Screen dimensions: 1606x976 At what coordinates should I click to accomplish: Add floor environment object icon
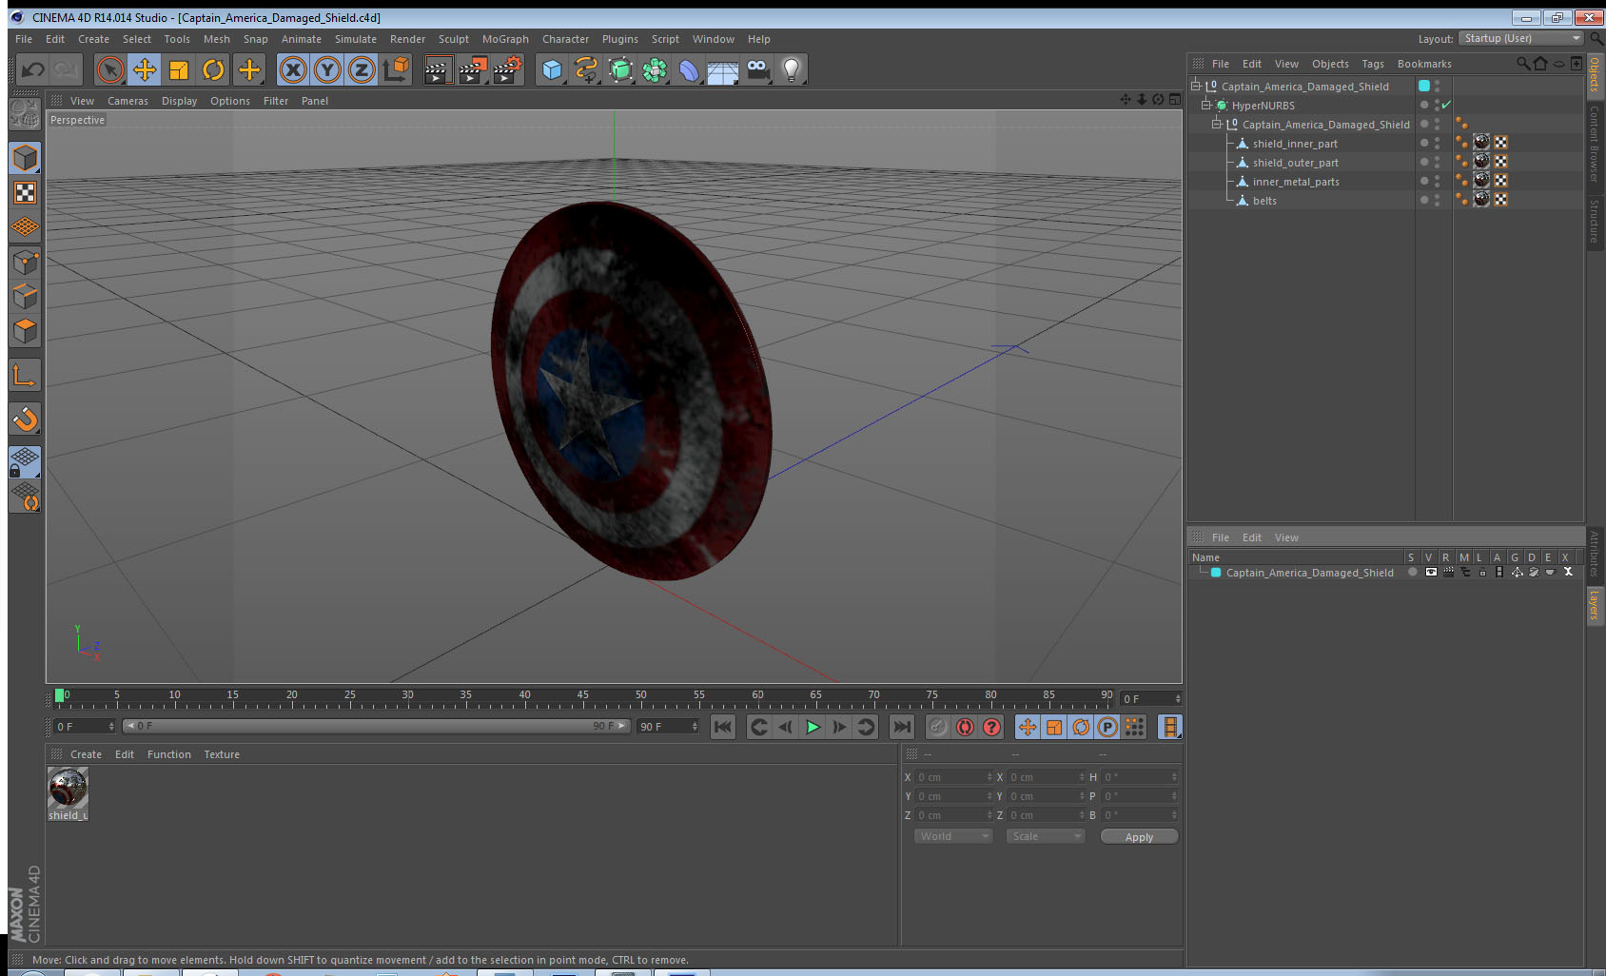click(723, 71)
